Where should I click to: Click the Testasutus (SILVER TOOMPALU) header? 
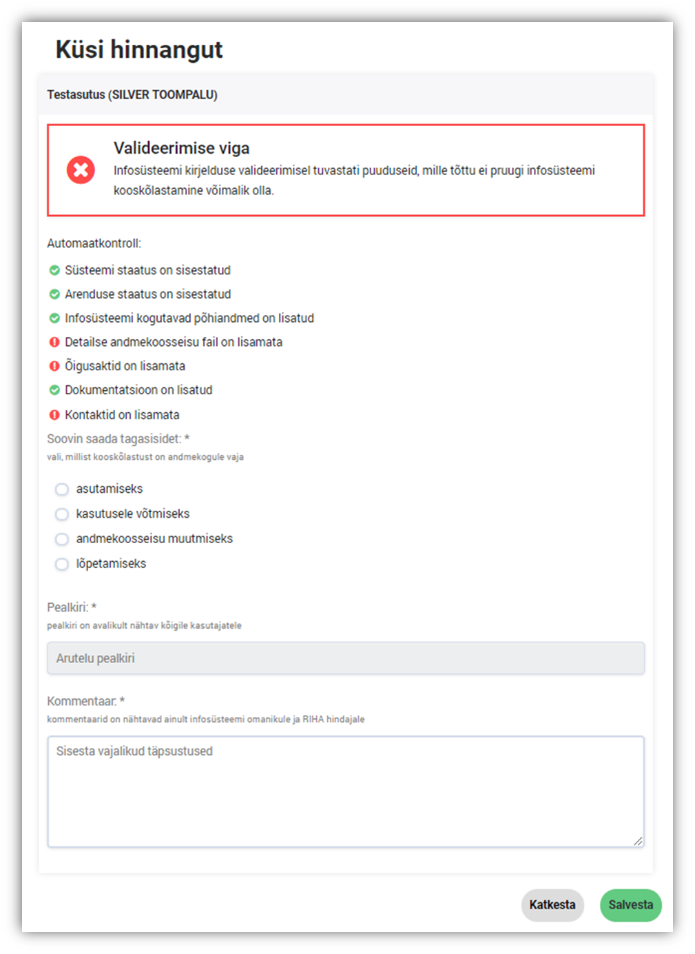coord(132,94)
